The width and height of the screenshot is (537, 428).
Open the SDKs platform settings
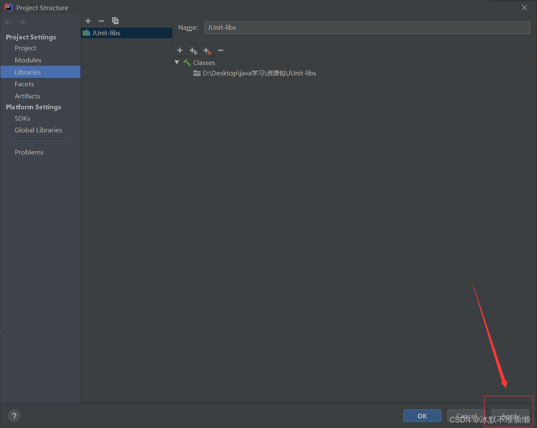click(22, 119)
